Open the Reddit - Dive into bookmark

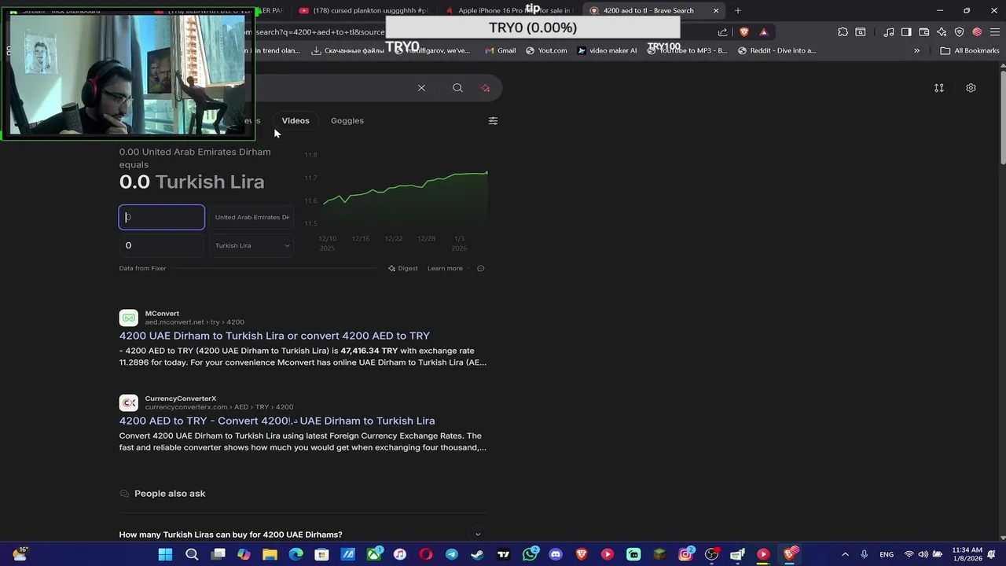pos(777,50)
